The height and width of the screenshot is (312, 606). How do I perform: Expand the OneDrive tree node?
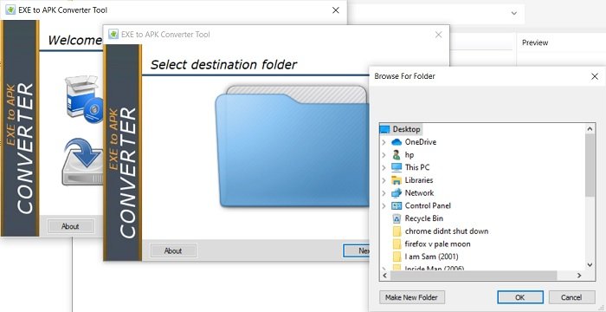(384, 142)
